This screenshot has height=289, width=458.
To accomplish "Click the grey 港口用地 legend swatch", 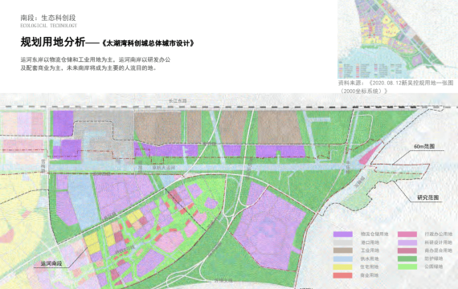I will point(343,242).
